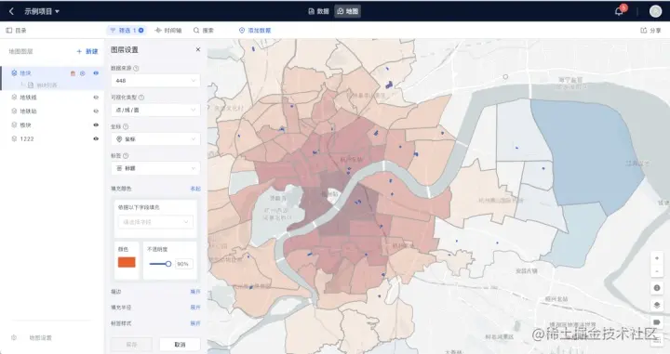
Task: Hide the 1222 layer
Action: (96, 138)
